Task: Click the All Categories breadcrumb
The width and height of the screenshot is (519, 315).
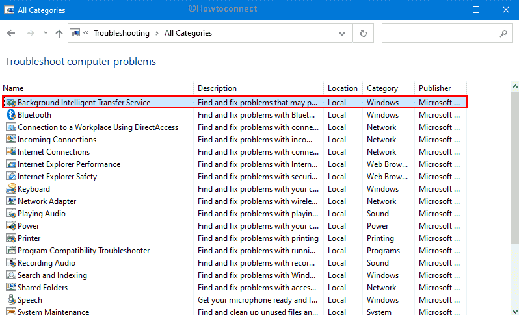Action: (188, 33)
